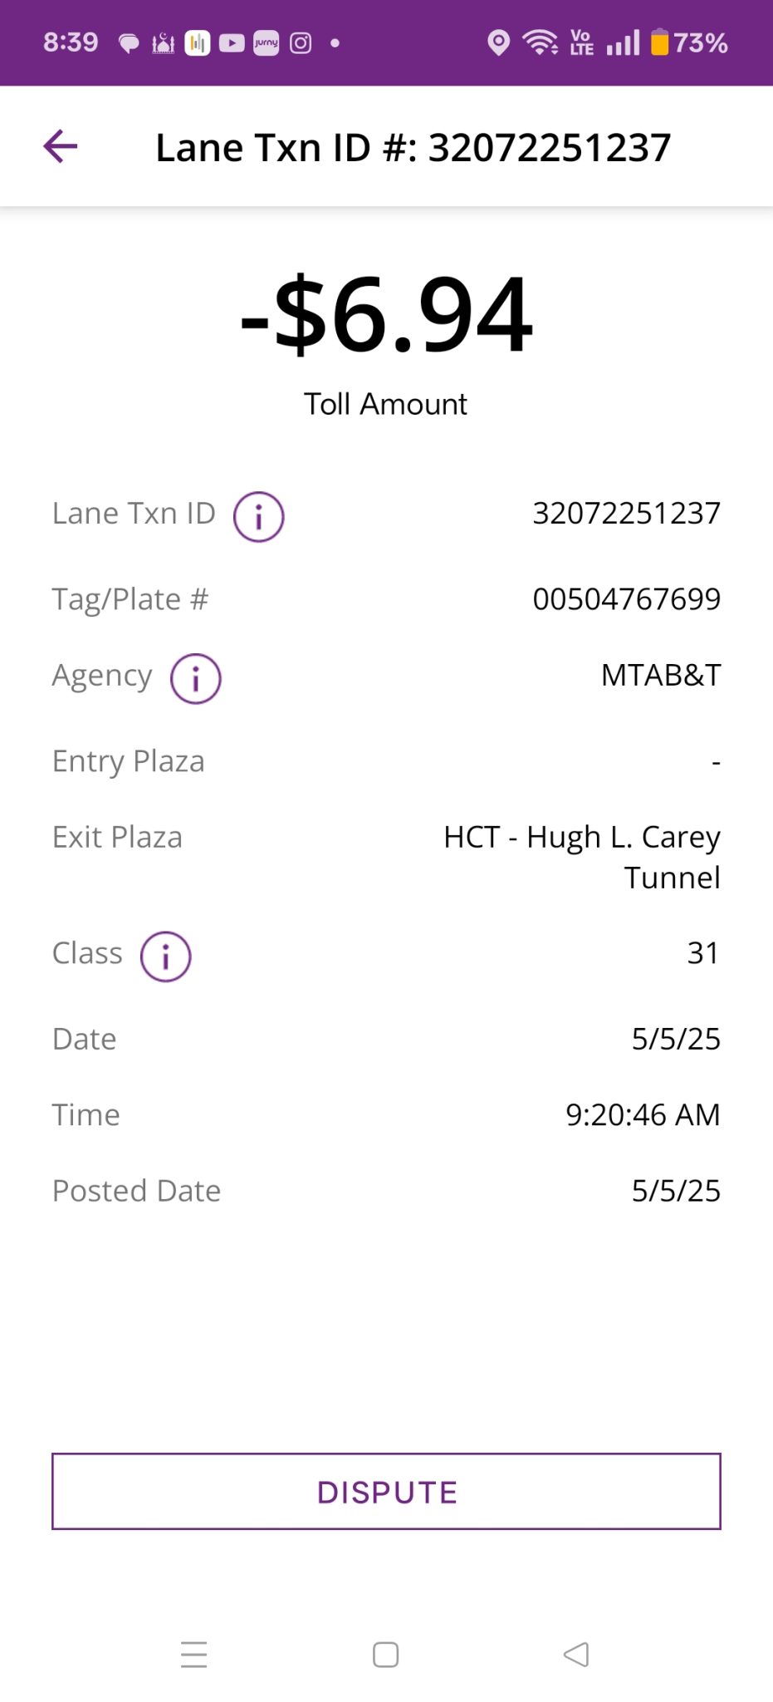
Task: Open Lane Txn ID info icon
Action: click(x=258, y=517)
